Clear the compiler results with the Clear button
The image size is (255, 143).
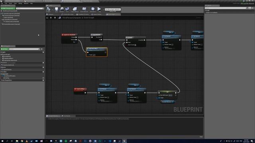pyautogui.click(x=201, y=137)
